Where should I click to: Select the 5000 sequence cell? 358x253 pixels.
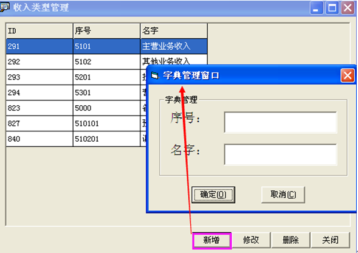point(106,108)
